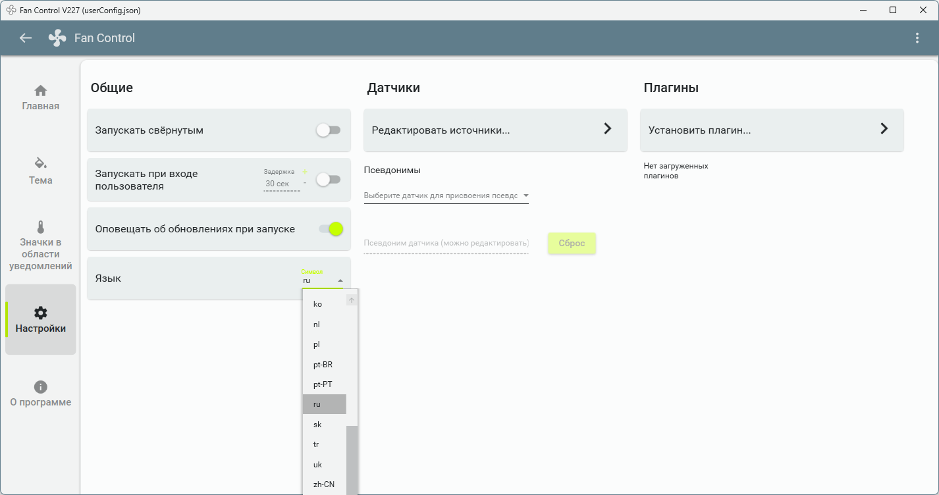Click chevron next to Установить плагин
The width and height of the screenshot is (939, 495).
(884, 129)
